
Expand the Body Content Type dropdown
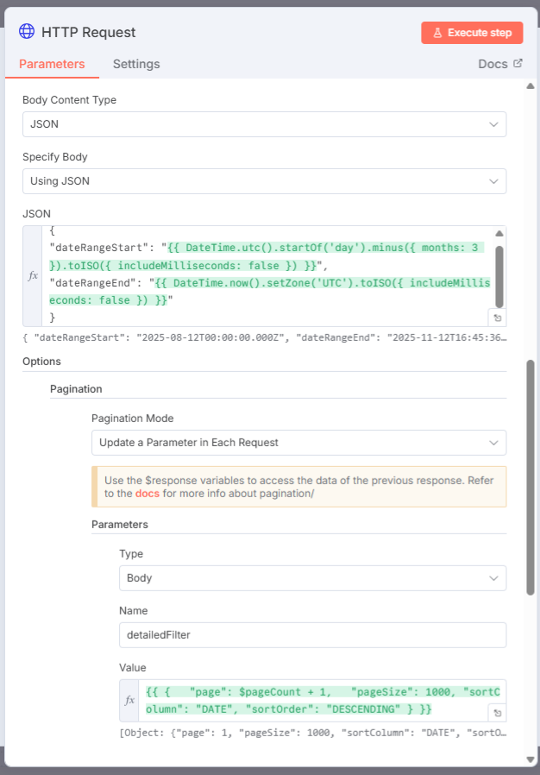coord(264,124)
